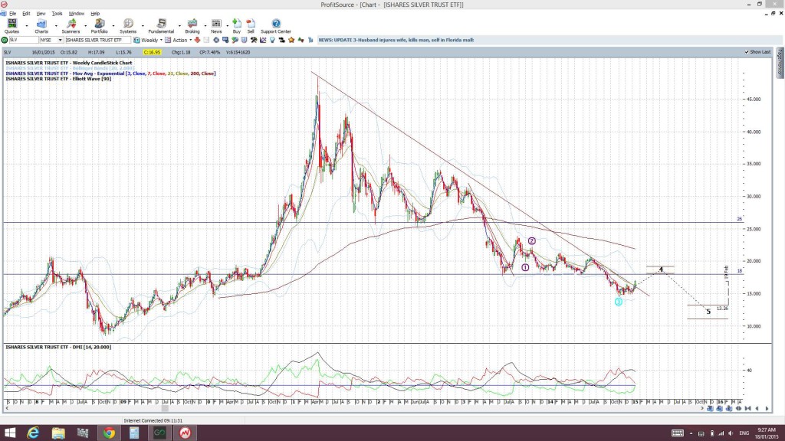Open the Window menu
The image size is (785, 441).
[x=76, y=14]
